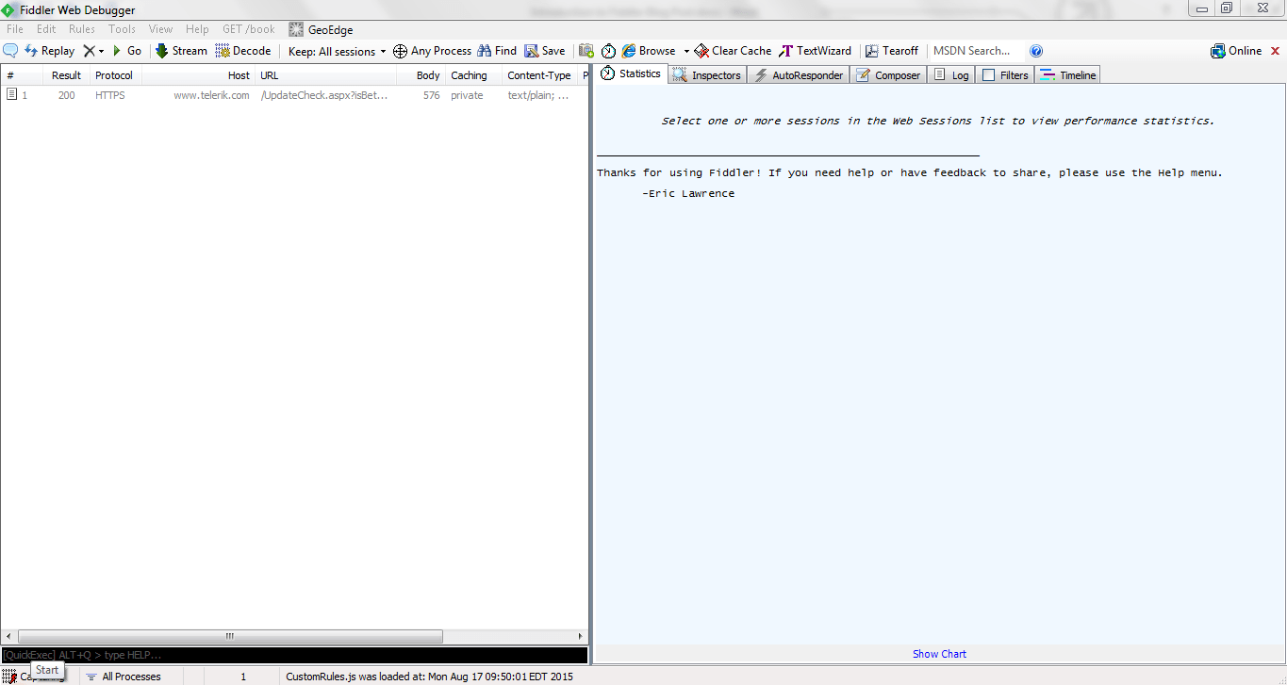Open the Keep: All sessions dropdown
The height and width of the screenshot is (685, 1287).
pyautogui.click(x=337, y=52)
